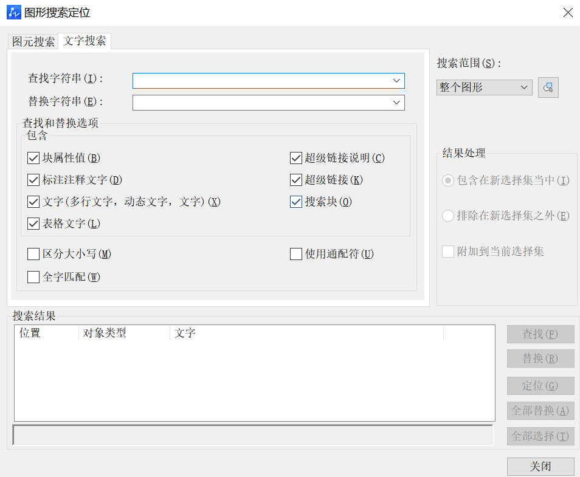Screen dimensions: 580x477
Task: Expand the 查找字符串 dropdown arrow
Action: click(396, 81)
